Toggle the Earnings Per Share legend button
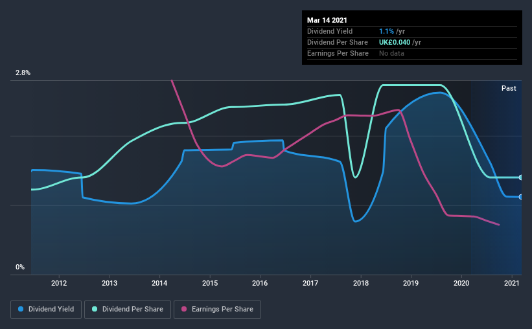Screen dimensions: 532x329 point(217,310)
